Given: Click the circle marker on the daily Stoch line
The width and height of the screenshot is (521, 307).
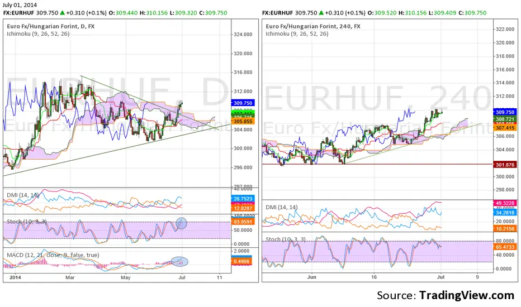Looking at the screenshot, I should [182, 223].
